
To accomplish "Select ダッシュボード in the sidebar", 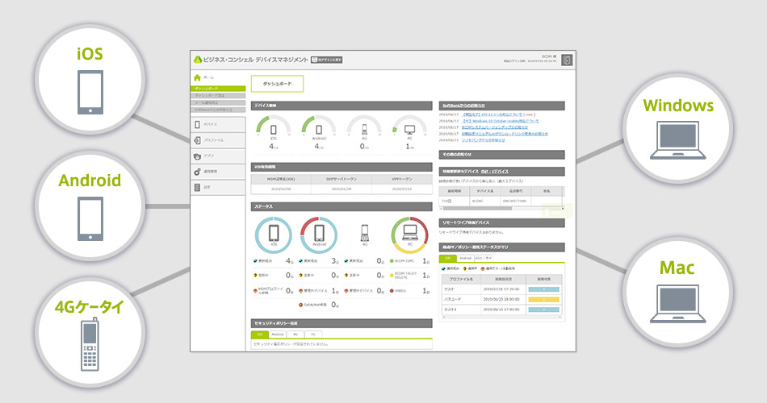I will click(218, 89).
